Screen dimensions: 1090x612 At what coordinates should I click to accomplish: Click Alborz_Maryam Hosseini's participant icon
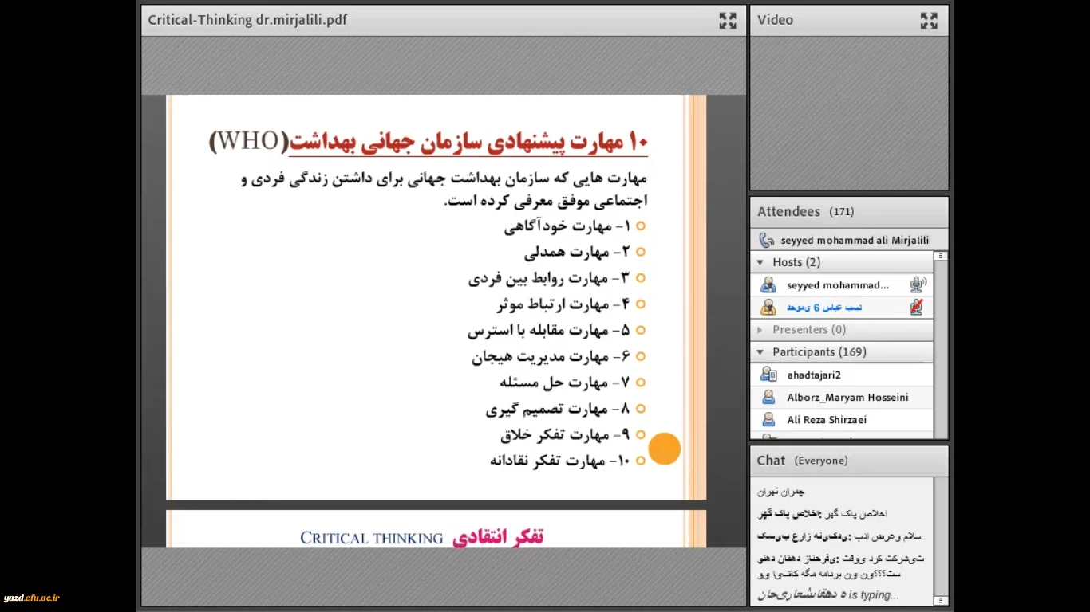[x=768, y=397]
